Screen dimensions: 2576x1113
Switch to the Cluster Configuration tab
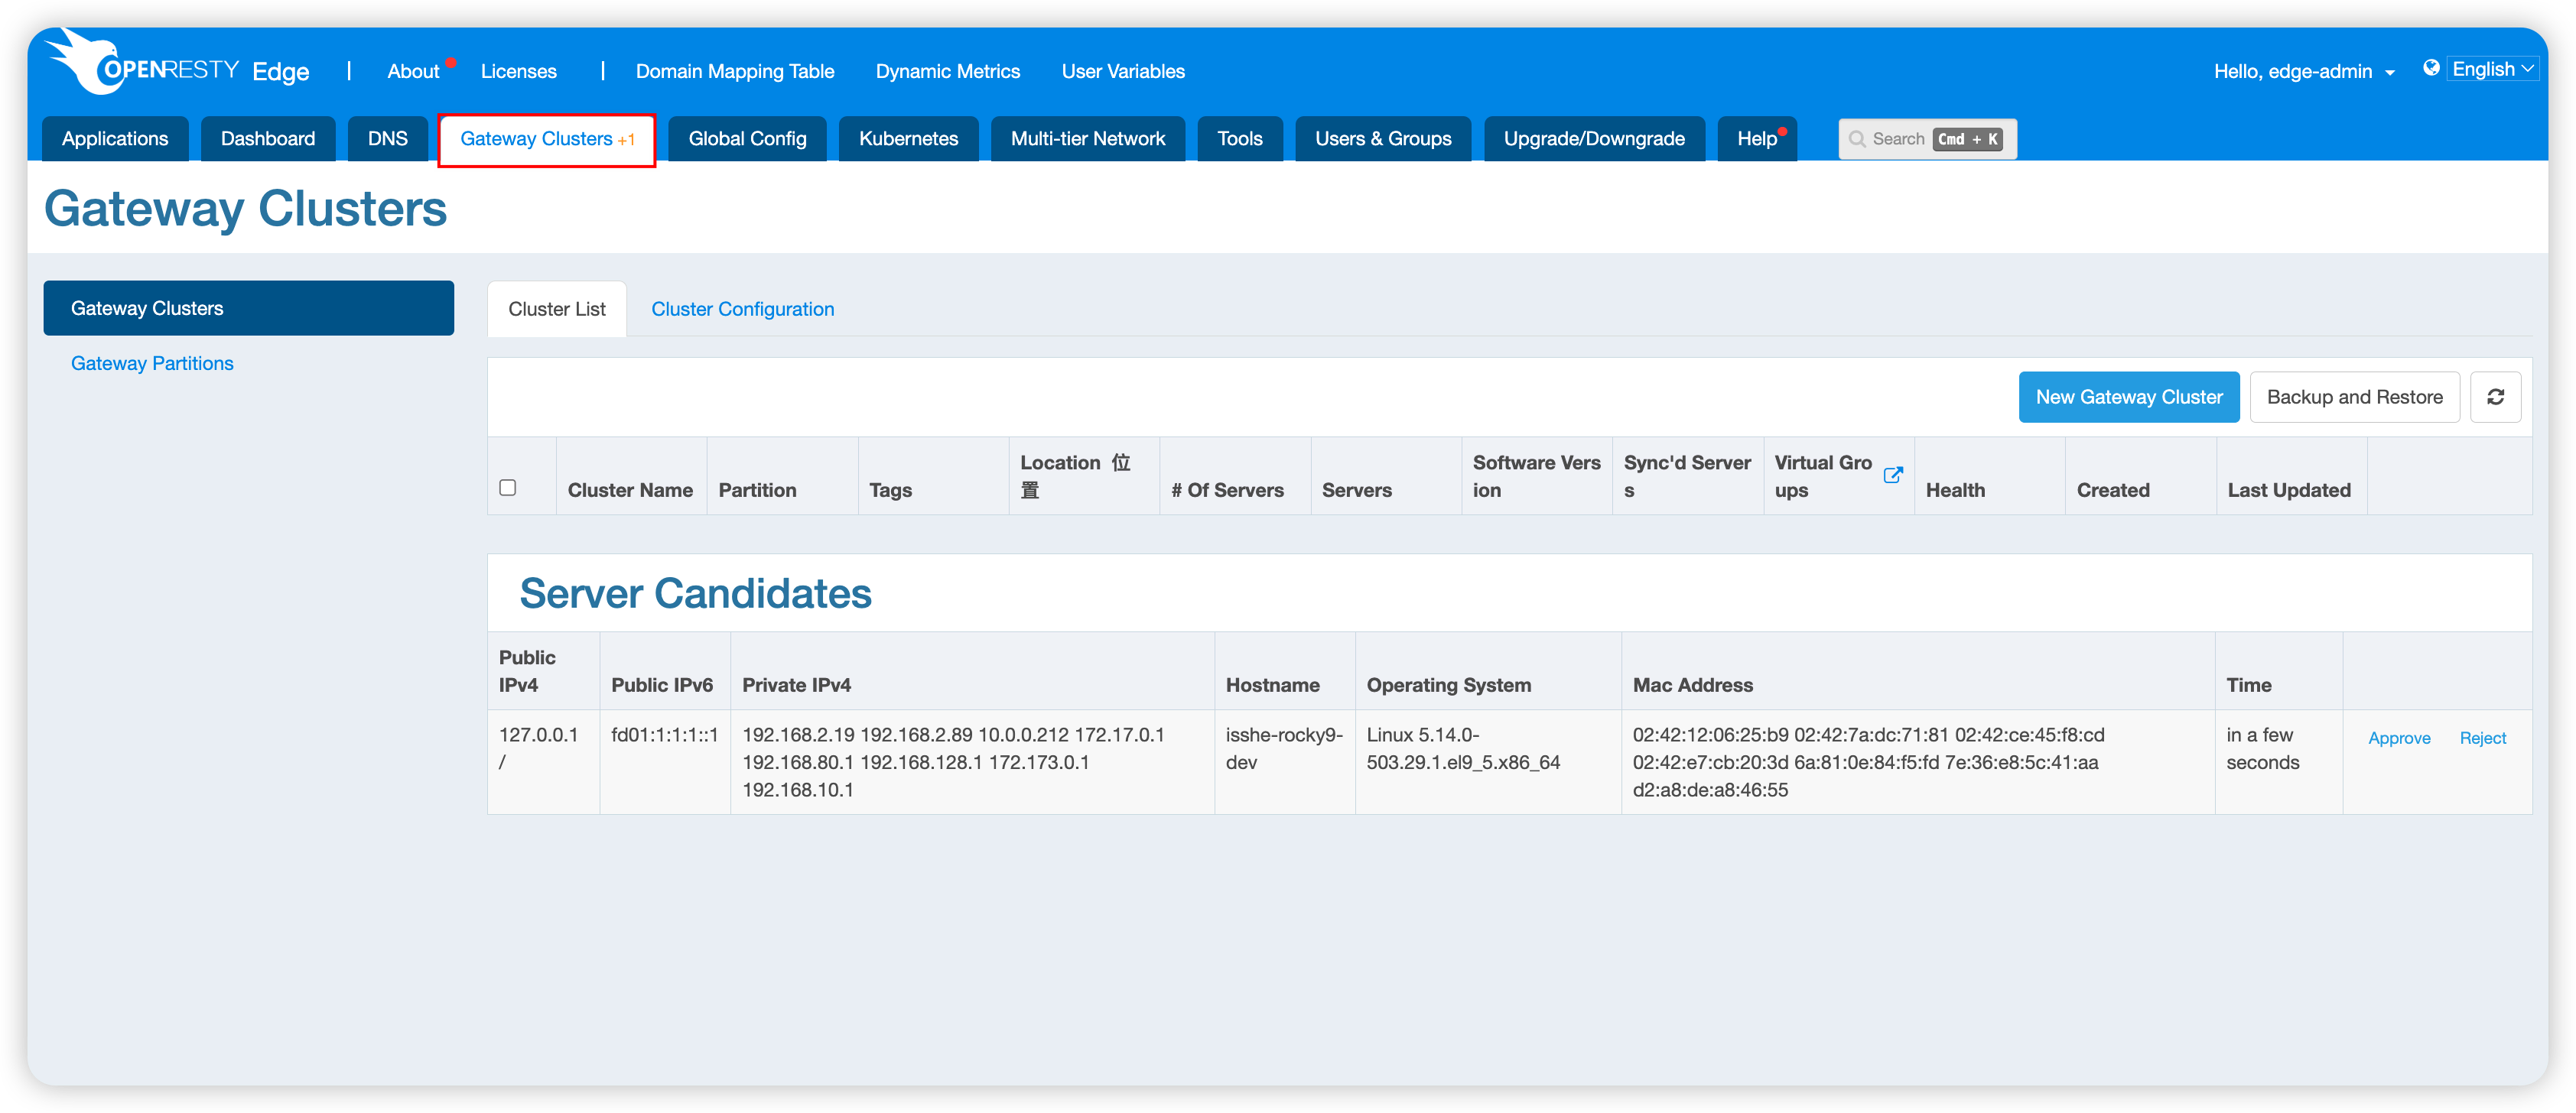(742, 309)
